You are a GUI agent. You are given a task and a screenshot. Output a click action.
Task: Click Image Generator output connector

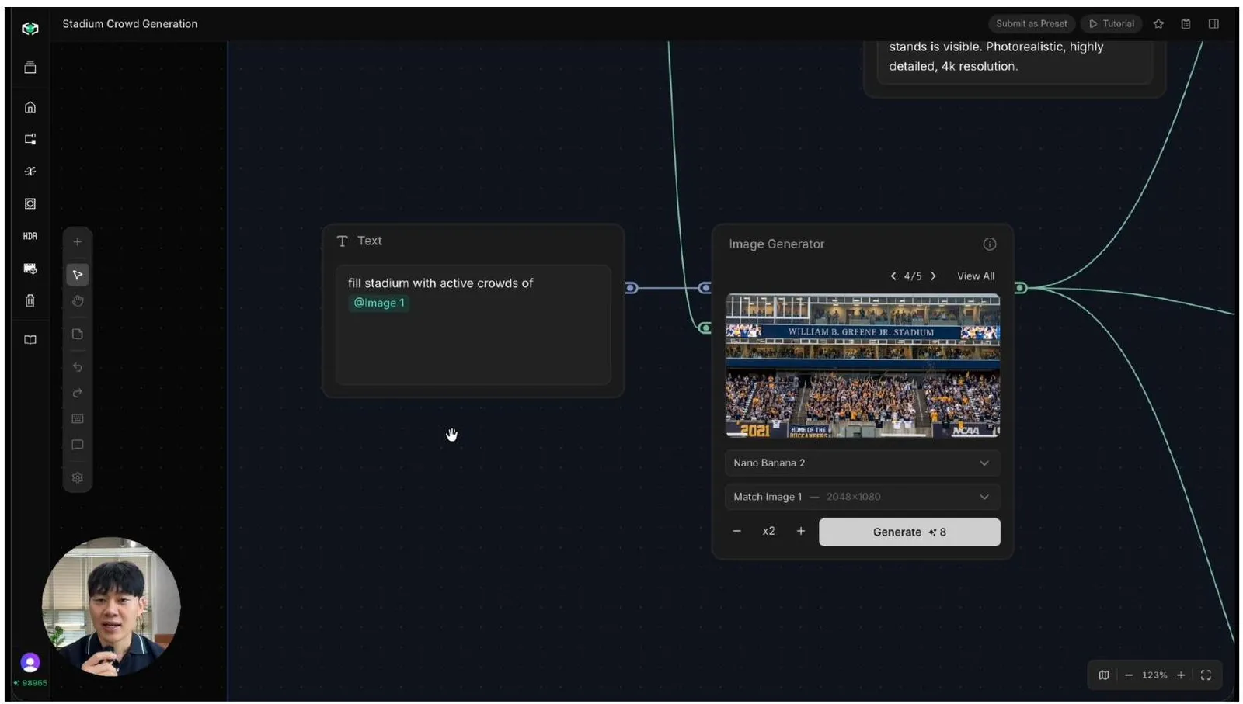click(1021, 289)
